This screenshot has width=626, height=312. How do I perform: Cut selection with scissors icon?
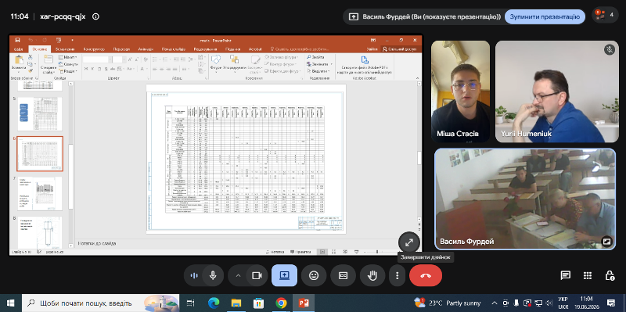(30, 57)
